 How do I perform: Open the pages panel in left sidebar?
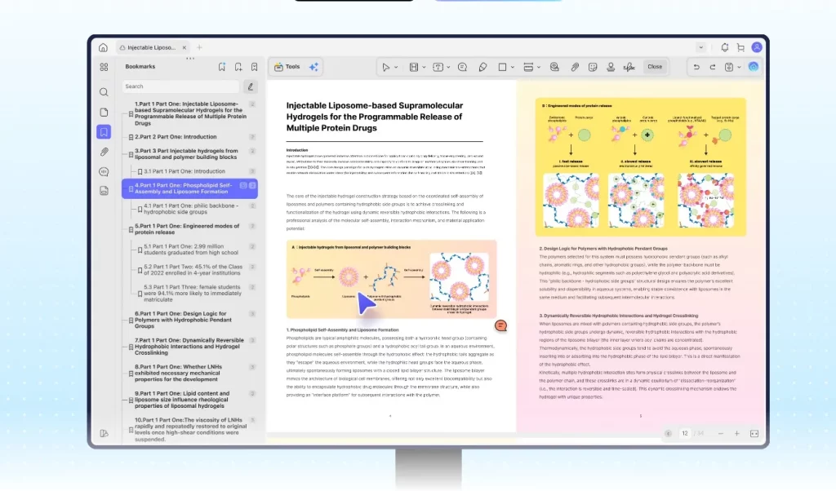click(x=104, y=113)
